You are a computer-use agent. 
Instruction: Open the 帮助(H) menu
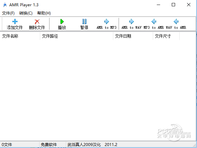[x=44, y=13]
